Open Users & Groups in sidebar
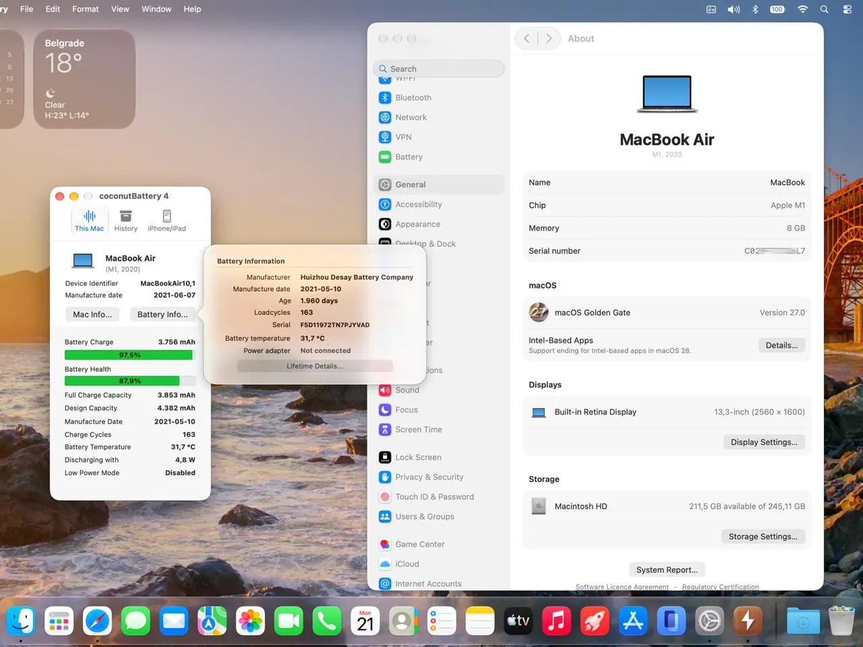The height and width of the screenshot is (647, 863). pyautogui.click(x=438, y=516)
